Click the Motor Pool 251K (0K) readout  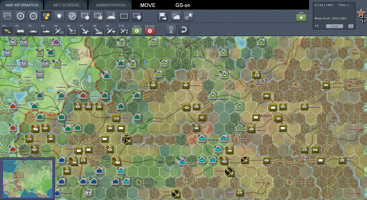[x=330, y=18]
